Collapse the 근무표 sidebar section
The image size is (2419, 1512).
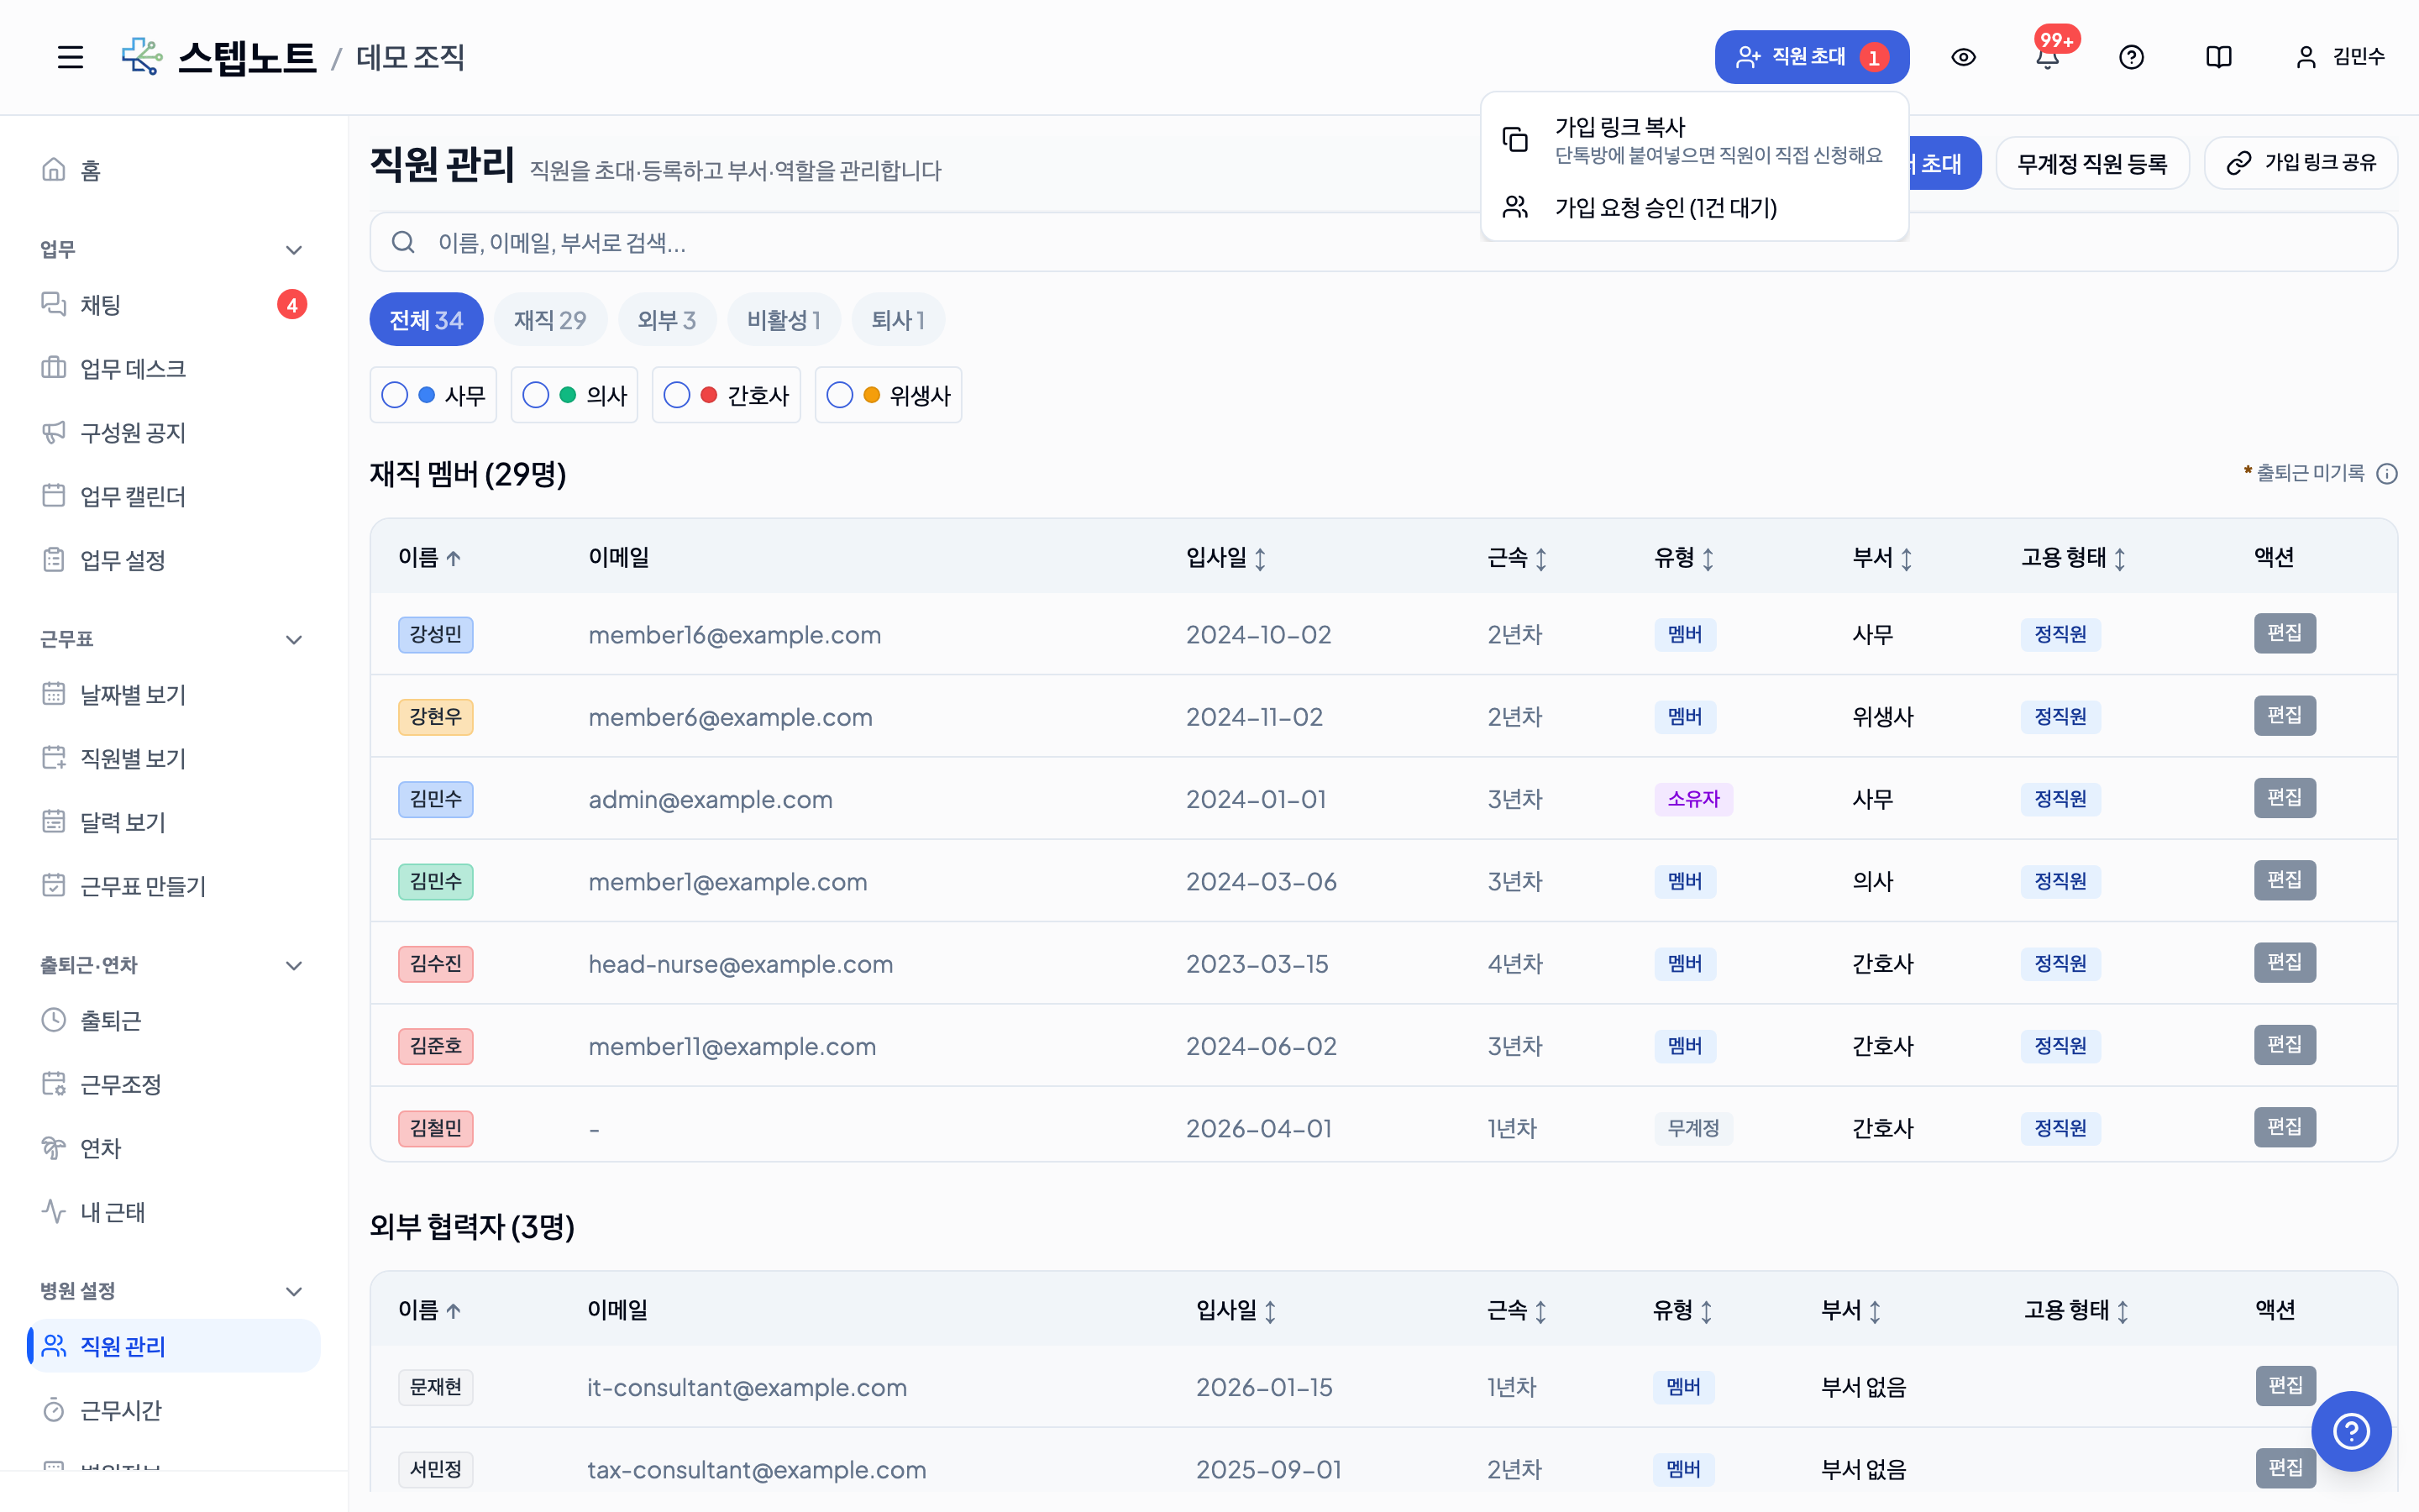coord(294,639)
